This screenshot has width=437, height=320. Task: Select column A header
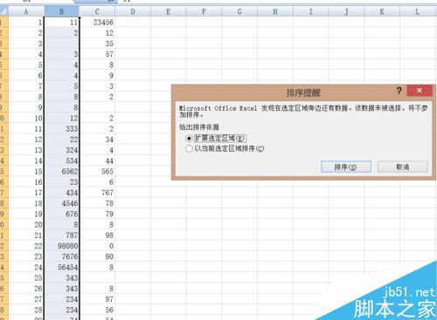click(26, 12)
